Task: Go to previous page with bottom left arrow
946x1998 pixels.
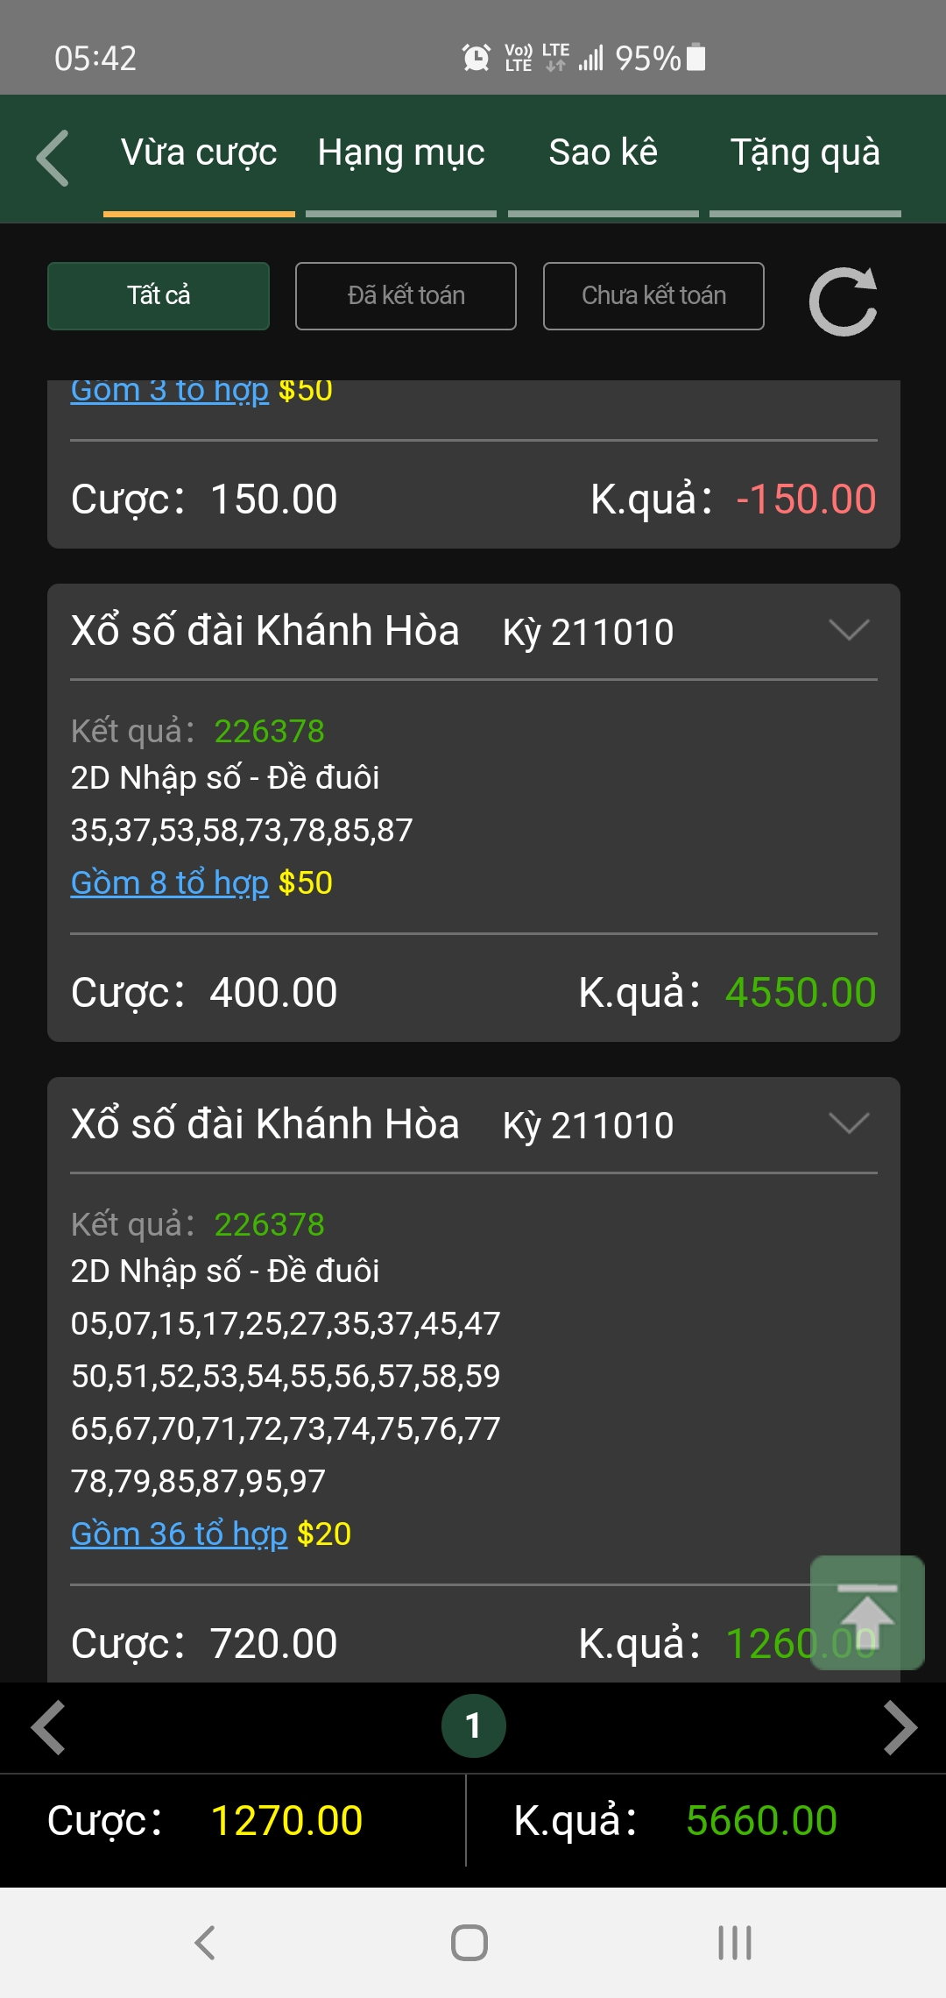Action: pos(48,1727)
